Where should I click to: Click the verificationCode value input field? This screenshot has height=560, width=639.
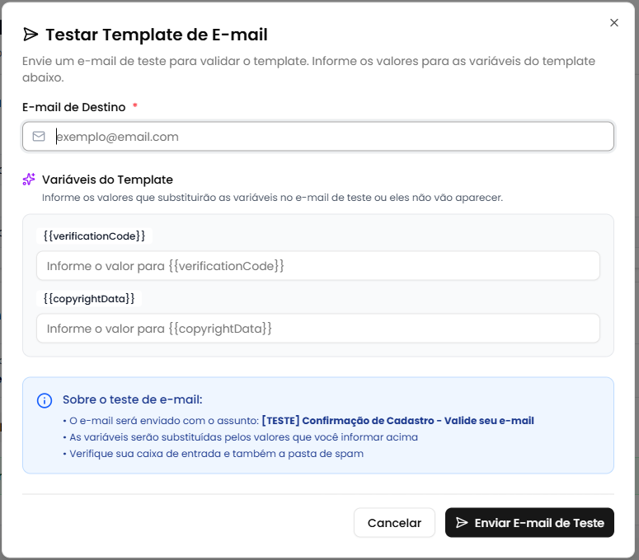318,266
